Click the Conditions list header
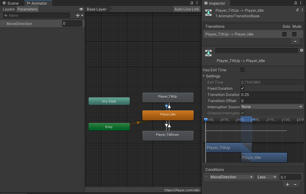Image resolution: width=306 pixels, height=194 pixels. [x=253, y=169]
